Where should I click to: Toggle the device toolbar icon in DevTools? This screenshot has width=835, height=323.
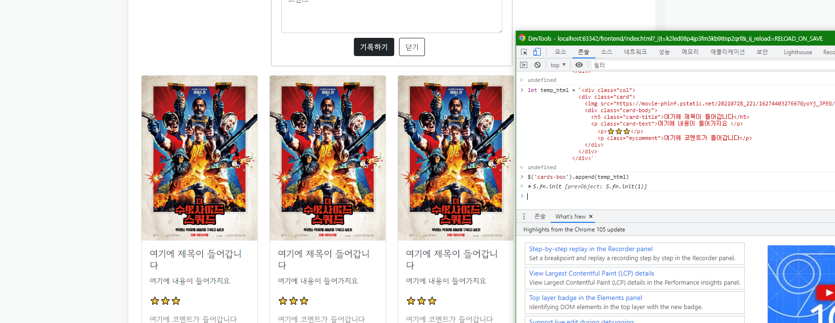pyautogui.click(x=537, y=52)
